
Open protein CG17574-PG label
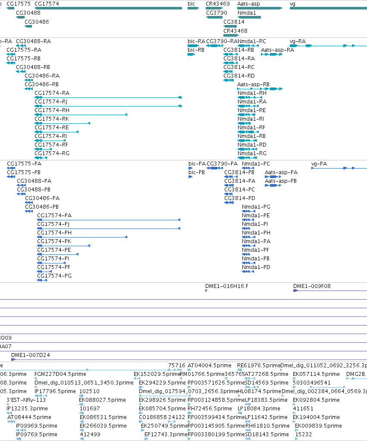[x=55, y=276]
